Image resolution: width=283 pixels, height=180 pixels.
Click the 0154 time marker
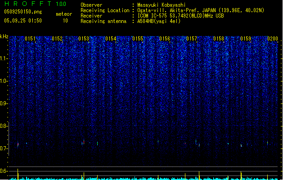coord(111,39)
